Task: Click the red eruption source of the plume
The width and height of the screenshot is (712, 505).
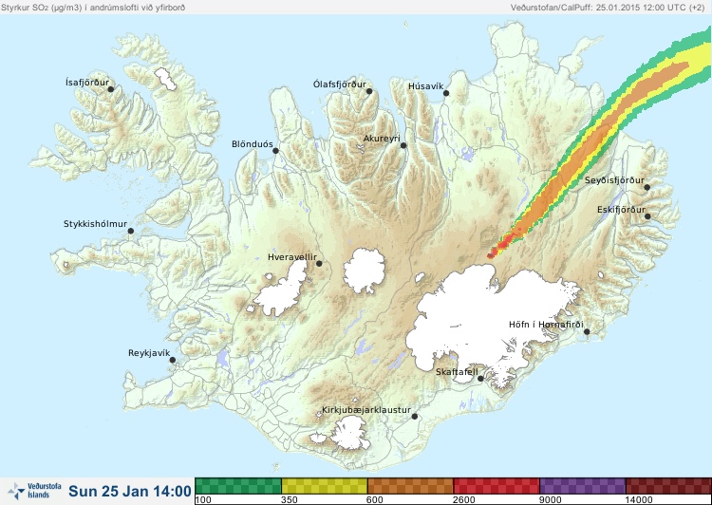Action: [x=491, y=255]
